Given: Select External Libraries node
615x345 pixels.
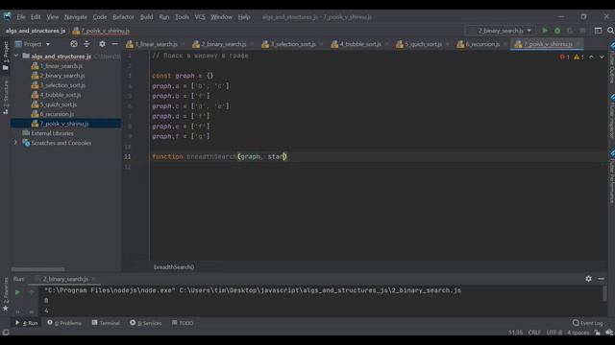Looking at the screenshot, I should coord(52,133).
